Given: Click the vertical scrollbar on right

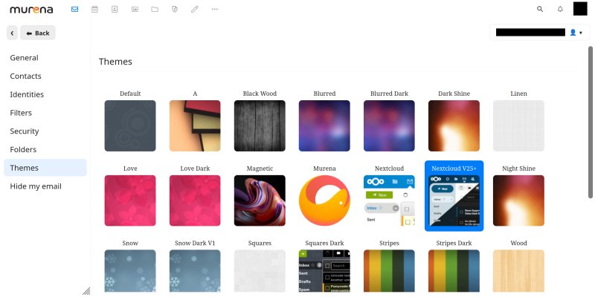Looking at the screenshot, I should point(590,122).
